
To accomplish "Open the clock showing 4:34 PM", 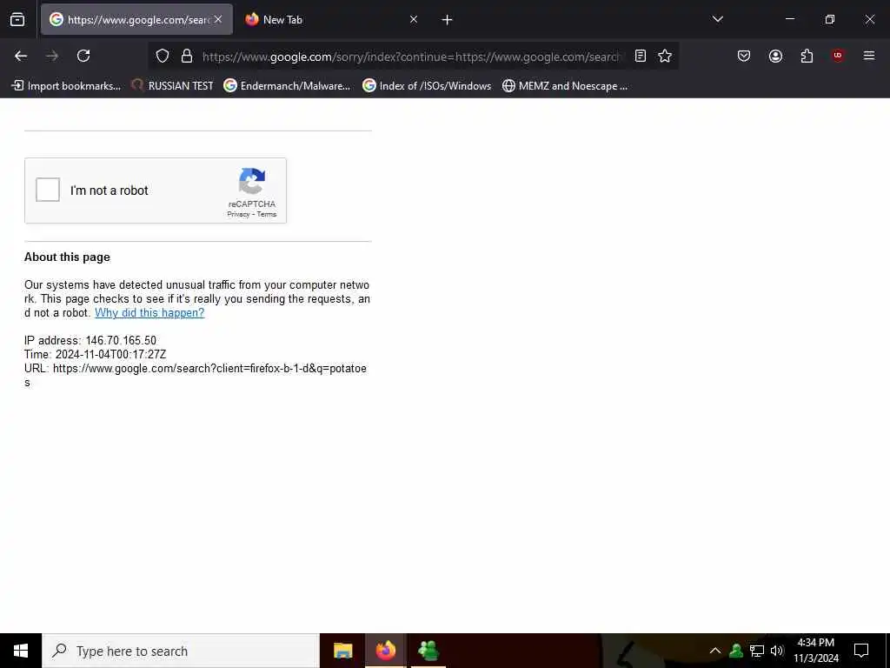I will (x=815, y=651).
